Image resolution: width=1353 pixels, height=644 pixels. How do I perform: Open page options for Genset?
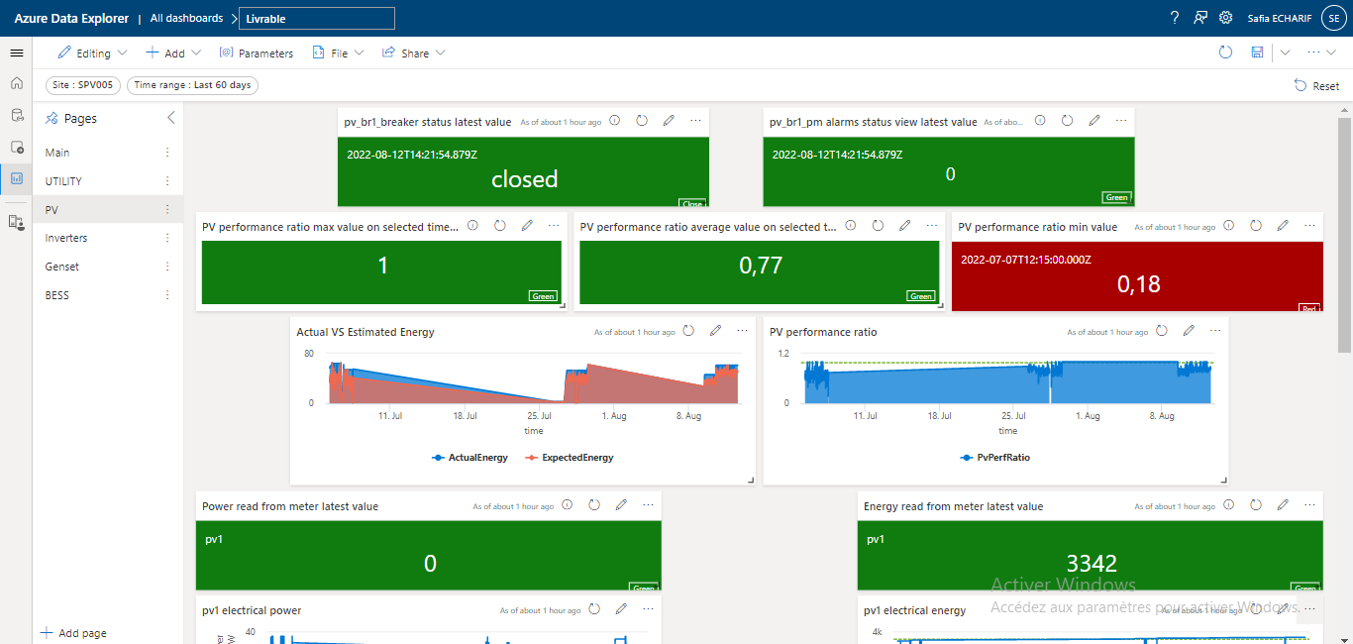pyautogui.click(x=166, y=267)
